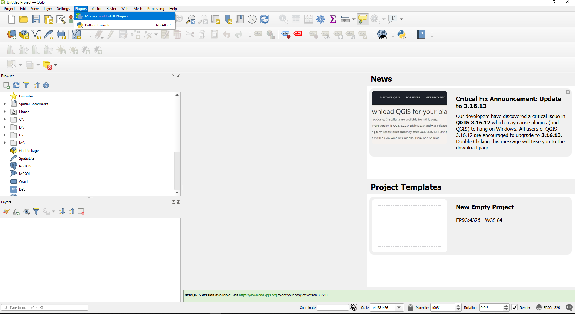Open the Statistical Summary sigma icon
The height and width of the screenshot is (316, 576).
pyautogui.click(x=333, y=19)
